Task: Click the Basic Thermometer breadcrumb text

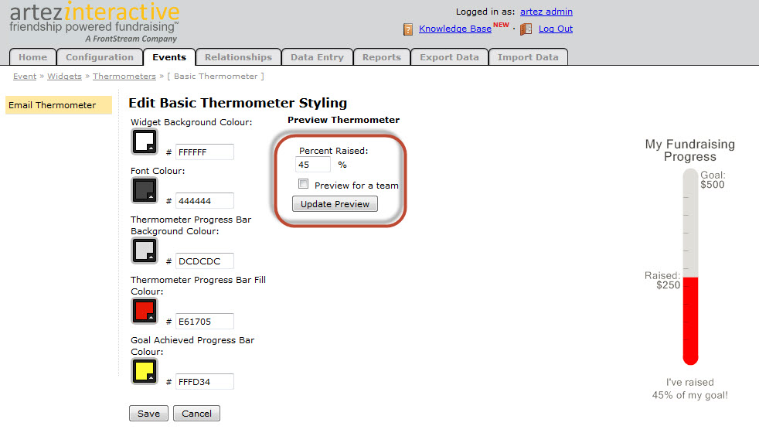Action: (x=216, y=76)
